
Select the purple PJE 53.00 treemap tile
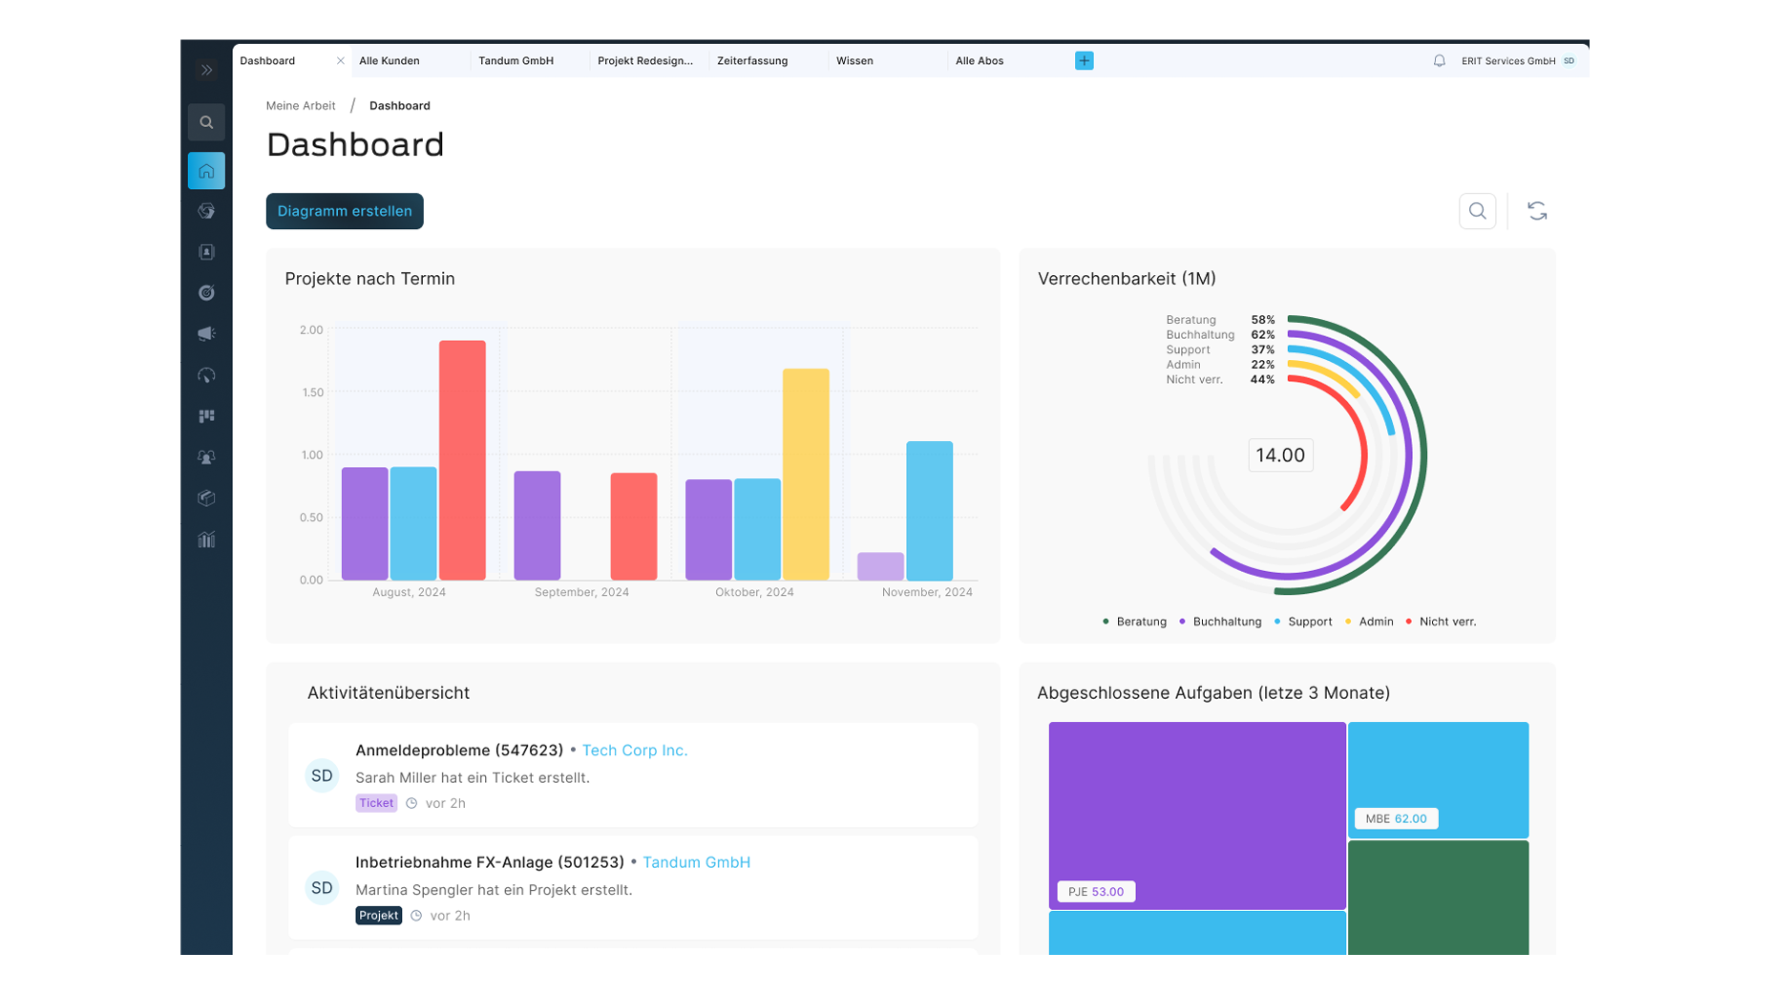pyautogui.click(x=1197, y=815)
